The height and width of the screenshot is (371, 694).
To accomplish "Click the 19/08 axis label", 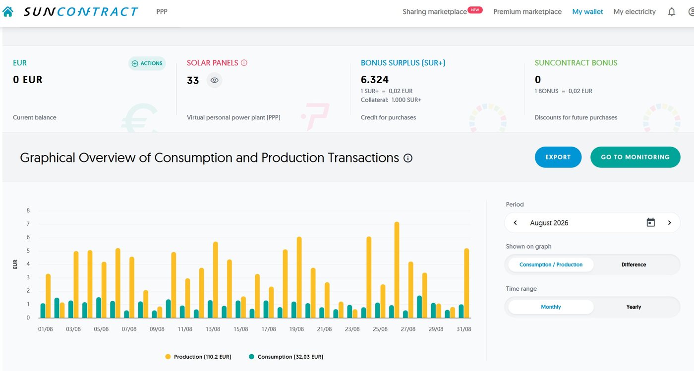I will click(x=296, y=329).
